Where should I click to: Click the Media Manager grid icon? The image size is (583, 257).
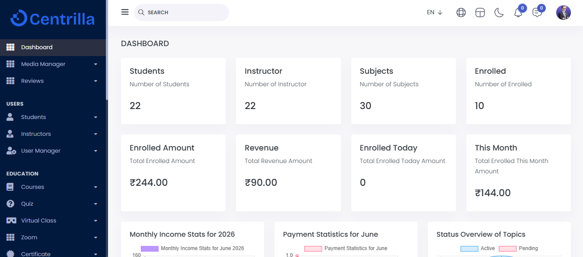[10, 64]
